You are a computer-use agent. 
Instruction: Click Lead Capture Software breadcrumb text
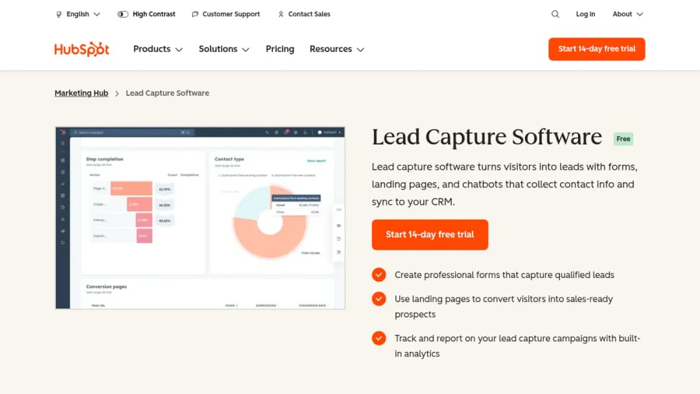(x=167, y=93)
